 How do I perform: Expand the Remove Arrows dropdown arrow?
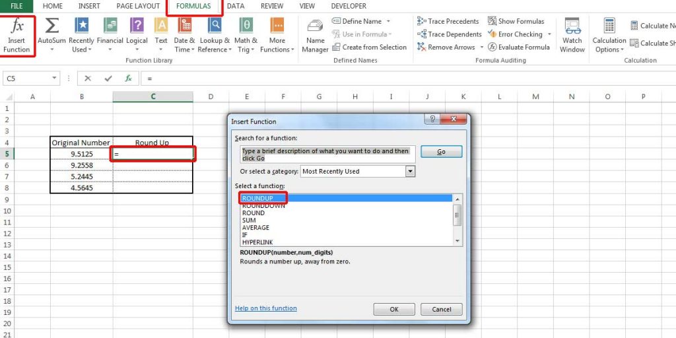tap(481, 47)
